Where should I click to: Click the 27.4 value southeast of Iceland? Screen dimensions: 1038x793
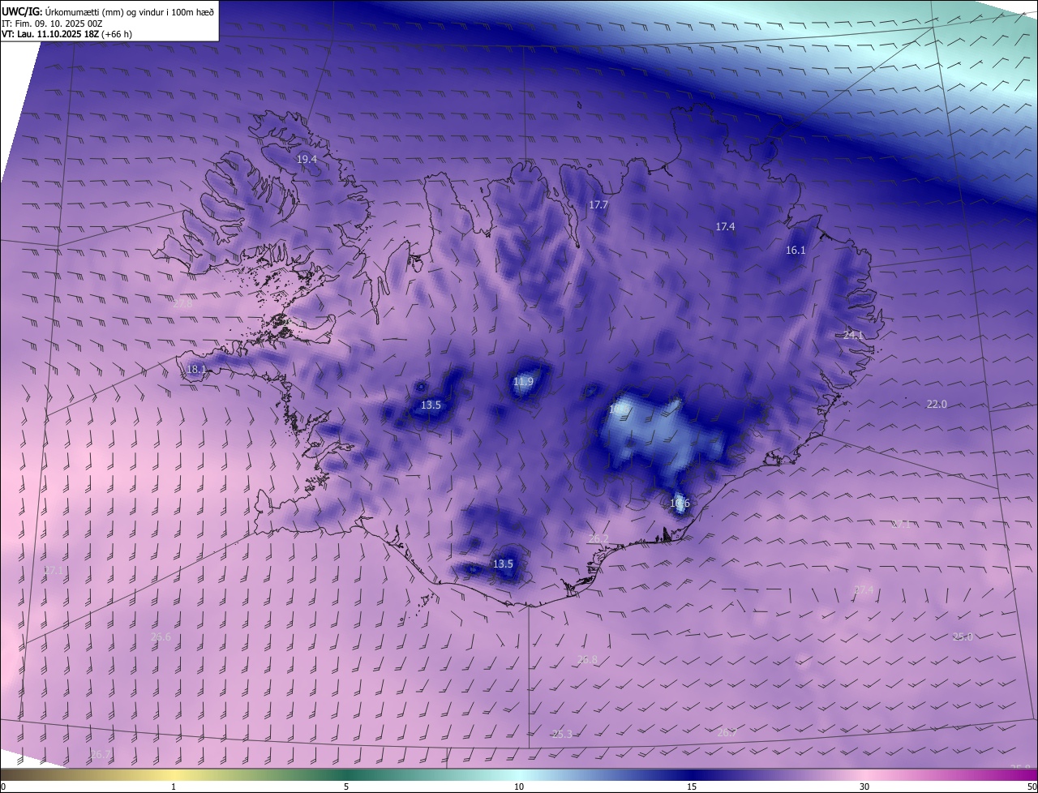click(864, 589)
